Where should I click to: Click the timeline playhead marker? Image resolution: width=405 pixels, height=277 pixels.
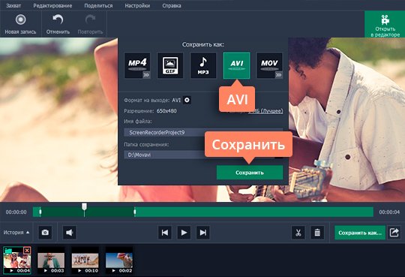pos(84,207)
